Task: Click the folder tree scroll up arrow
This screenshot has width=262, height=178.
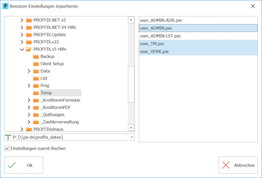Action: click(131, 20)
